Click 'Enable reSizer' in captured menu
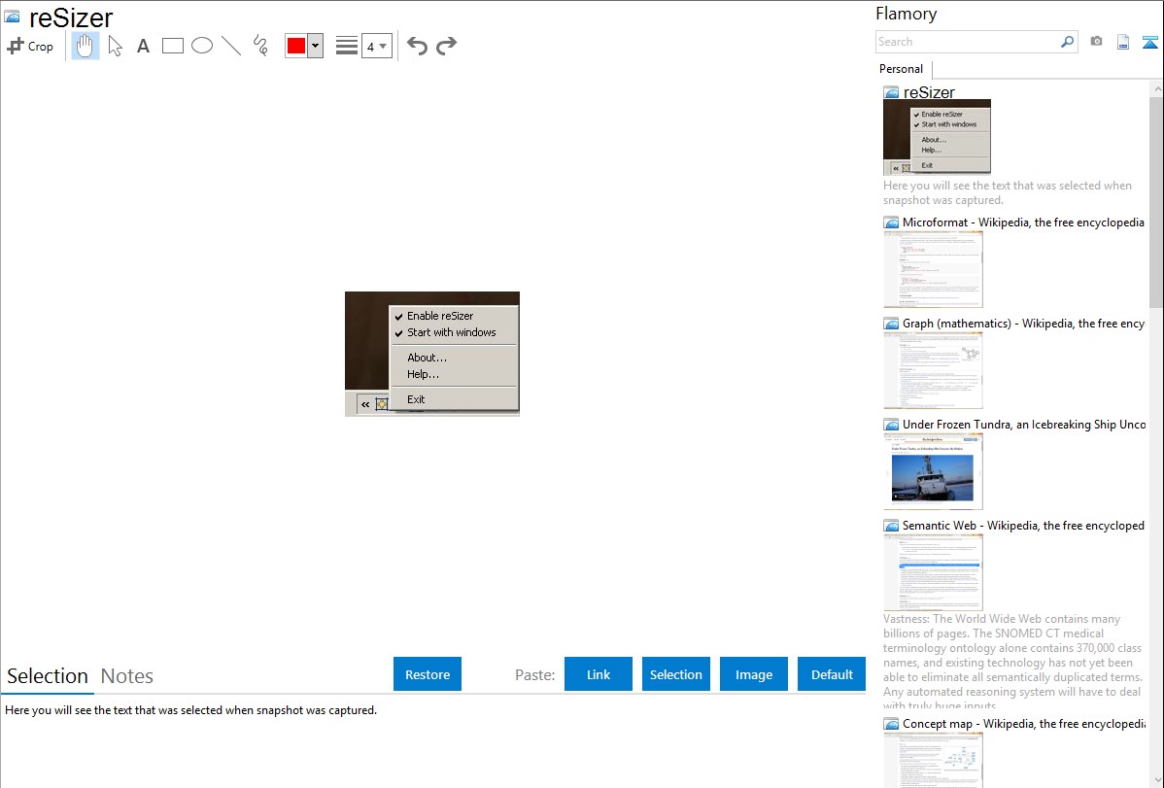Screen dimensions: 1164x788 (x=440, y=316)
